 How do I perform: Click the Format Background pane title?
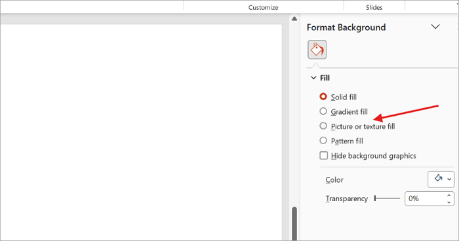pyautogui.click(x=346, y=28)
